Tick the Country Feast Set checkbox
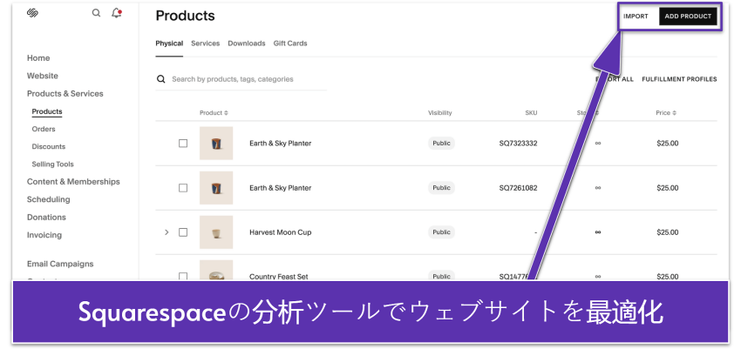The image size is (741, 349). (x=183, y=276)
